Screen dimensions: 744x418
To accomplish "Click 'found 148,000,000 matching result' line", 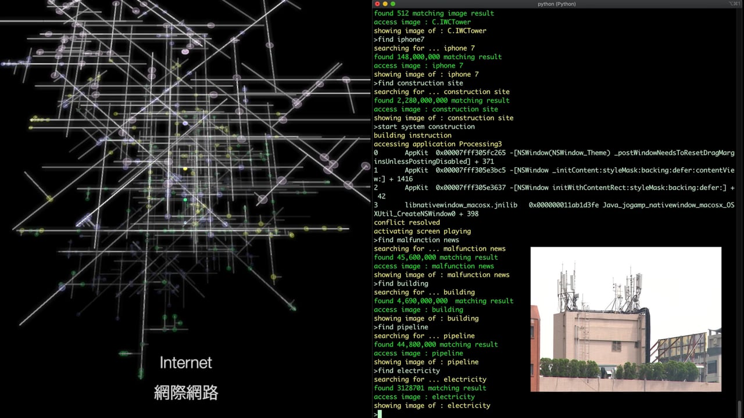I will (438, 57).
